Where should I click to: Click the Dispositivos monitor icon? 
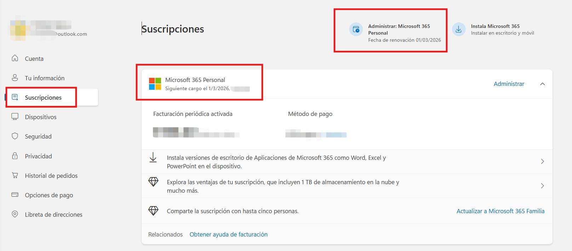point(15,116)
